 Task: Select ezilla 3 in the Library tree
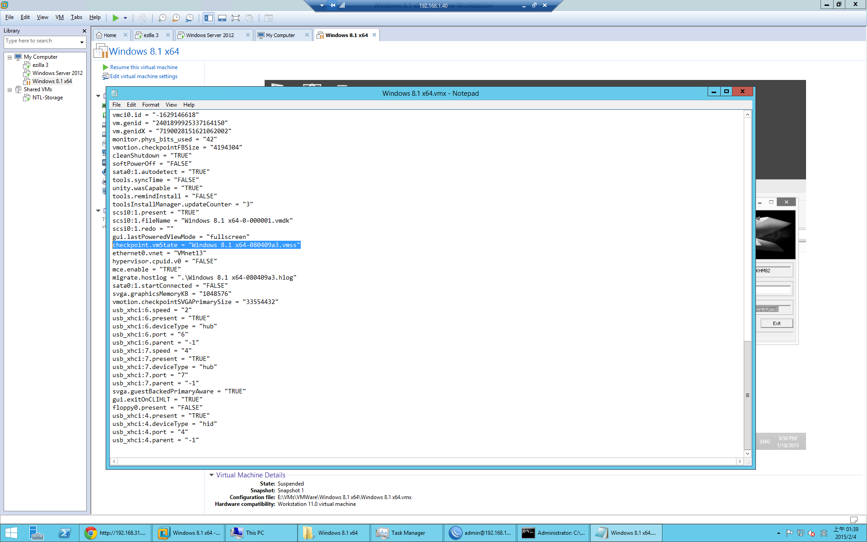tap(40, 65)
